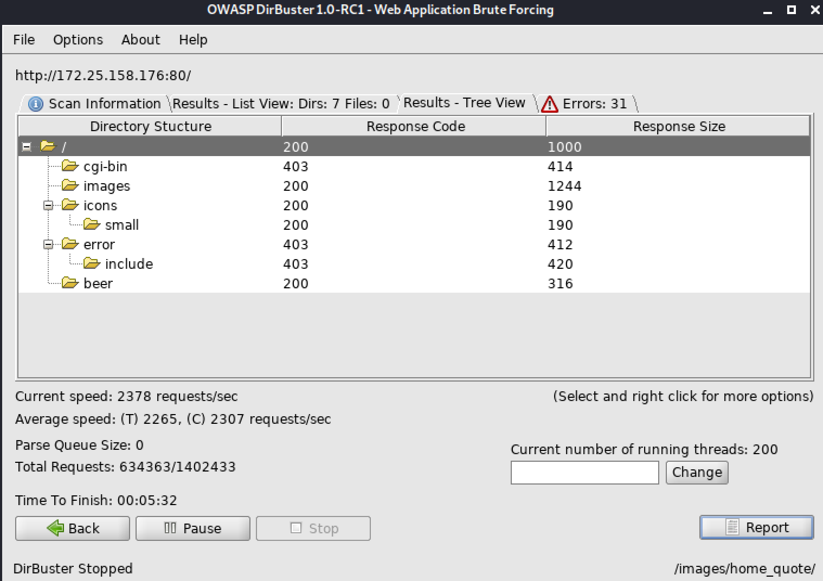Image resolution: width=823 pixels, height=581 pixels.
Task: Click the cgi-bin folder icon
Action: coord(70,166)
